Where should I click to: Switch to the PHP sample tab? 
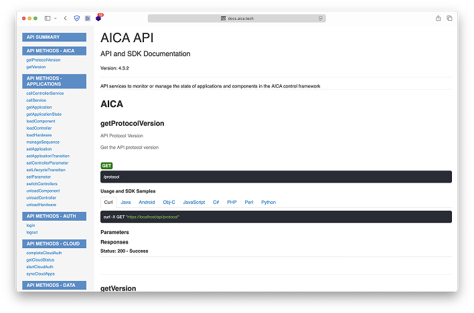(x=232, y=203)
